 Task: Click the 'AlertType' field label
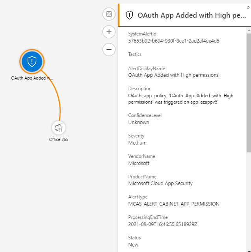(138, 197)
